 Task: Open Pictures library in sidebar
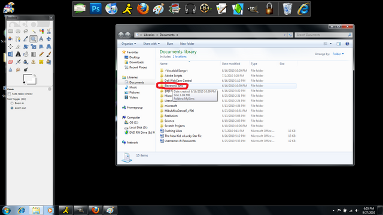pyautogui.click(x=132, y=93)
